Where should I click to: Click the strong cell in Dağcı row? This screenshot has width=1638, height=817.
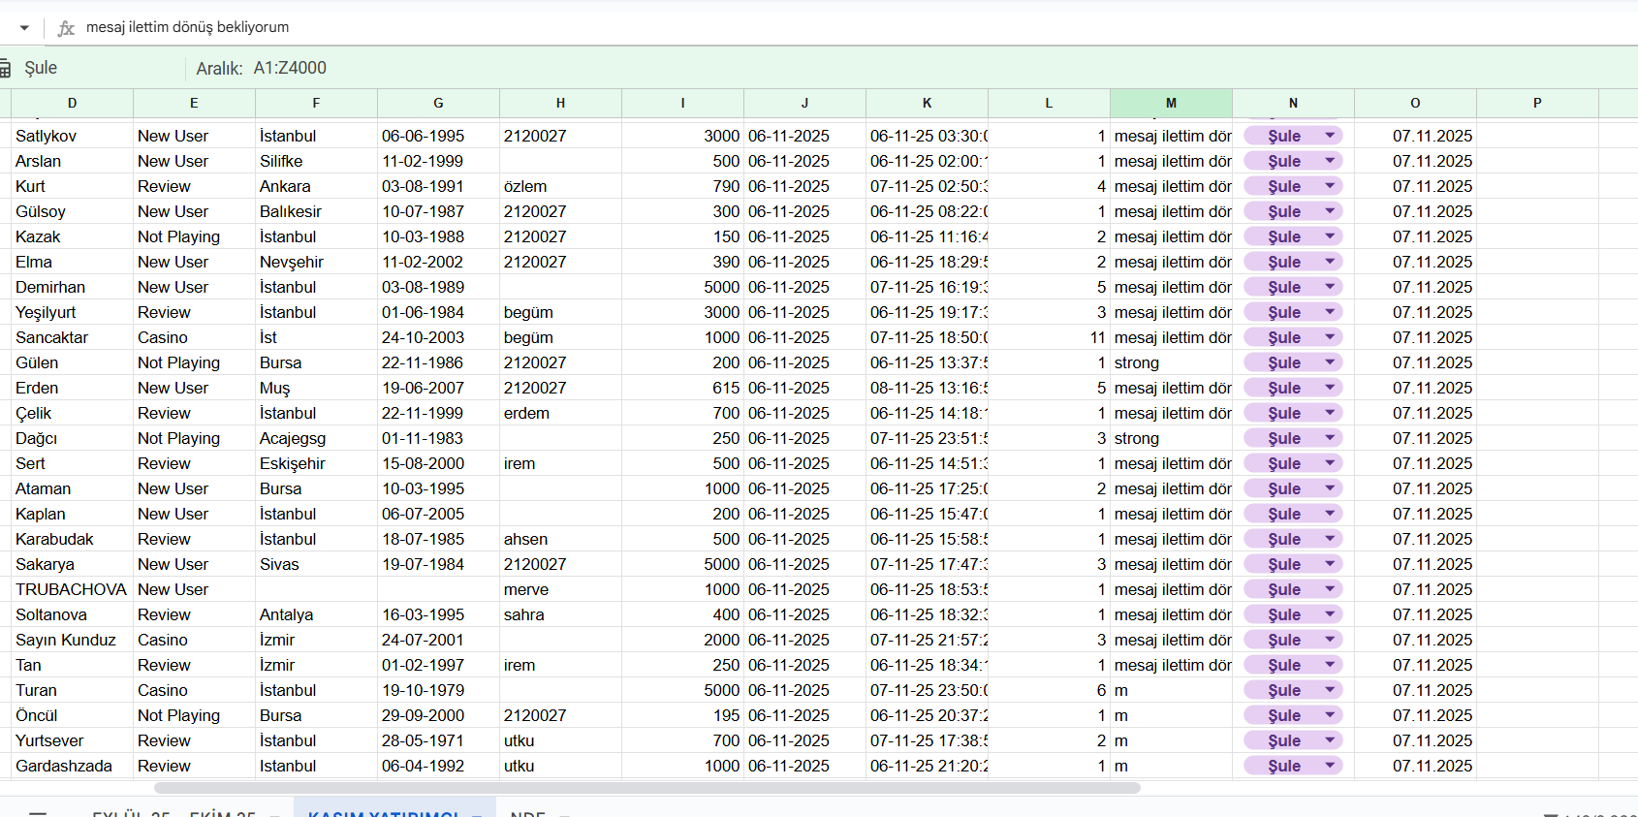tap(1171, 438)
